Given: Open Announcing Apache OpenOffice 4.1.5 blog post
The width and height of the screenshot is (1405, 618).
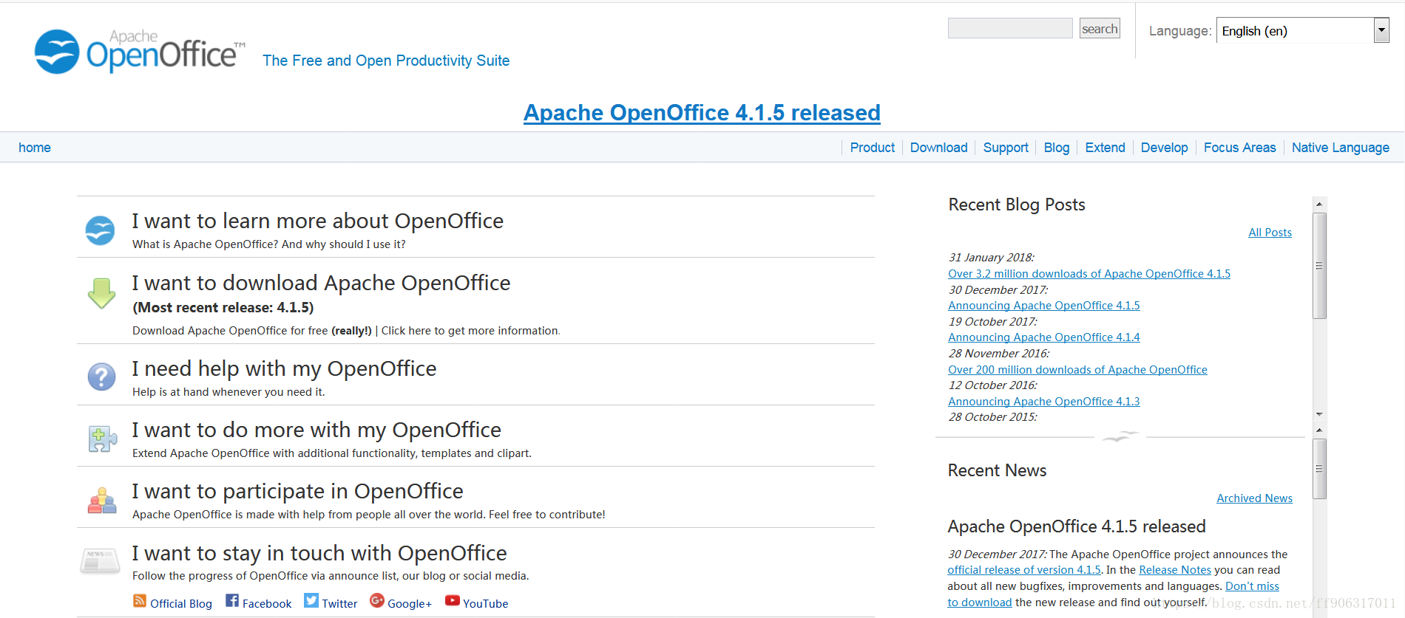Looking at the screenshot, I should point(1044,306).
